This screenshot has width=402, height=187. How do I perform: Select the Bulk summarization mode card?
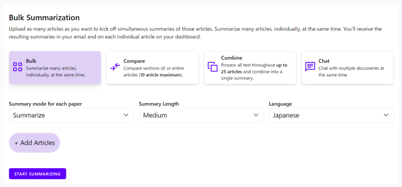(55, 68)
